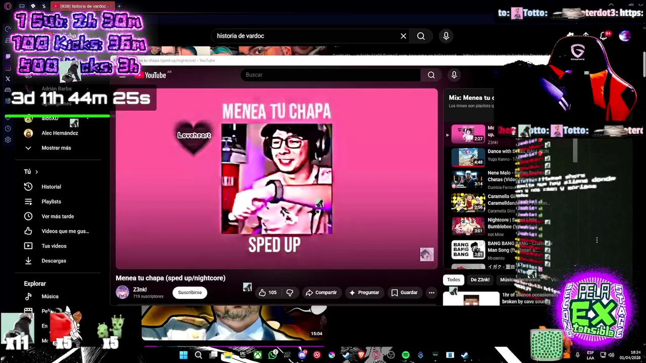Open Discord from the Opera sidebar
Screen dimensions: 646x363
click(x=8, y=90)
